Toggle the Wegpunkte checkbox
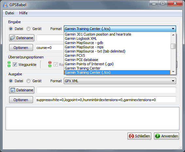Image resolution: width=185 pixels, height=152 pixels. click(x=15, y=64)
